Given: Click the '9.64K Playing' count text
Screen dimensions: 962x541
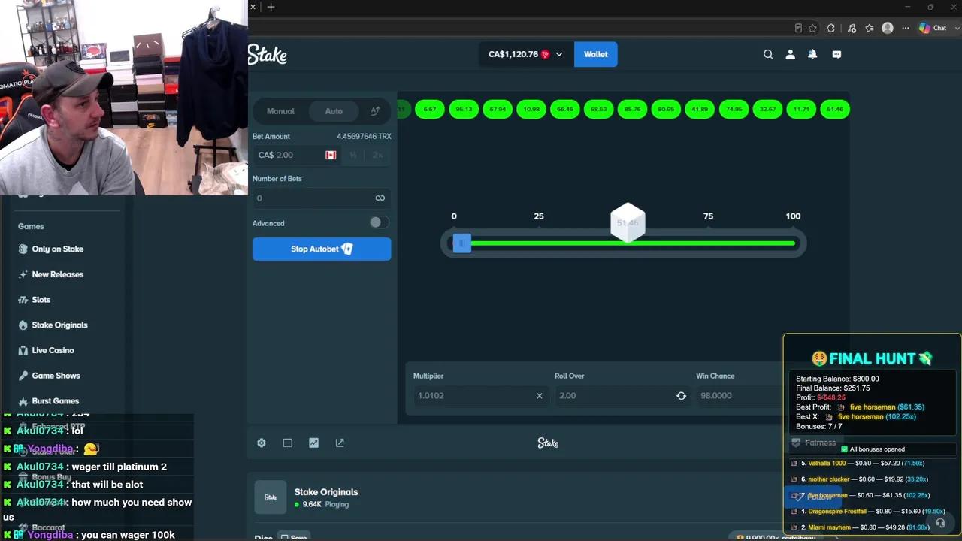Looking at the screenshot, I should [x=325, y=504].
